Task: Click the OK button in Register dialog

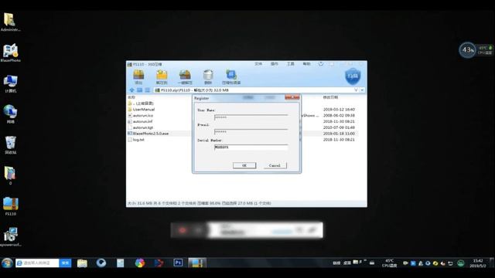Action: (x=244, y=165)
